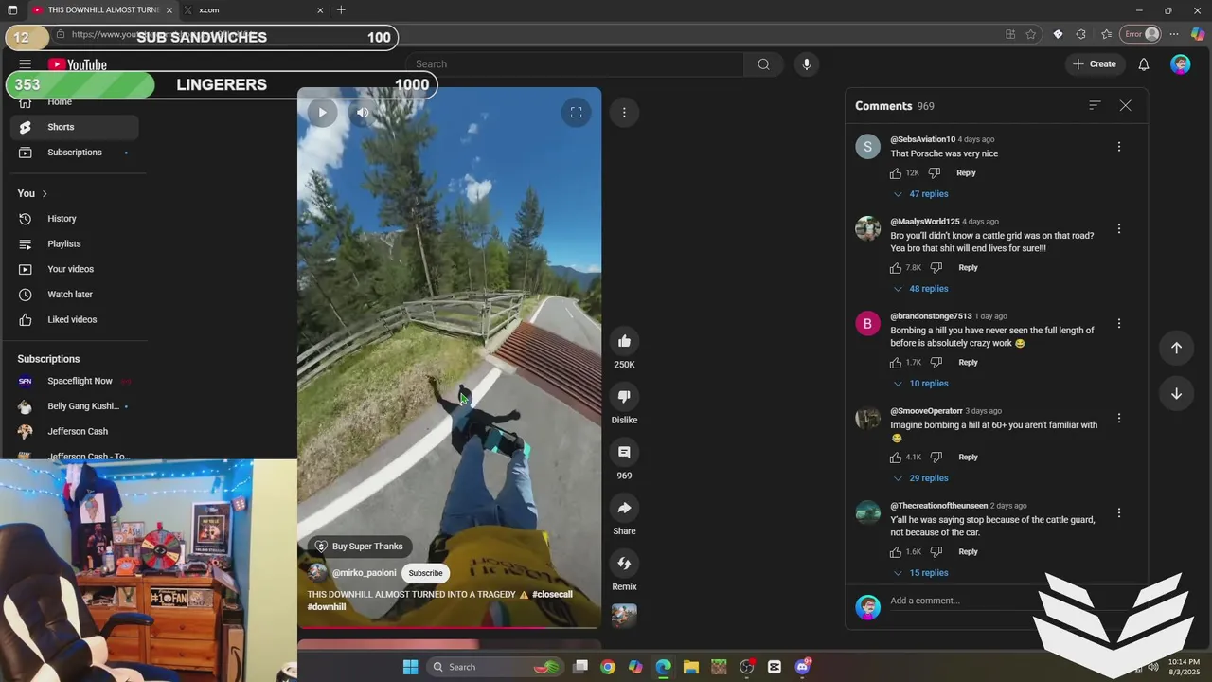Play the Shorts video
This screenshot has height=682, width=1212.
tap(322, 113)
